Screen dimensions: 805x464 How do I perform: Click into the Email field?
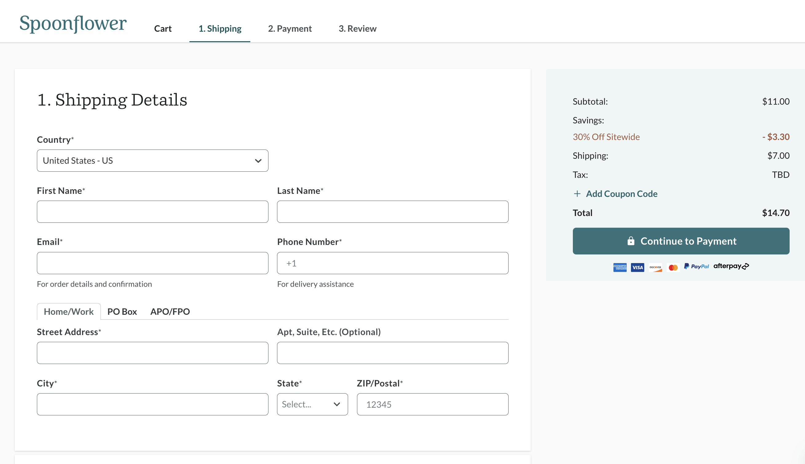point(153,263)
